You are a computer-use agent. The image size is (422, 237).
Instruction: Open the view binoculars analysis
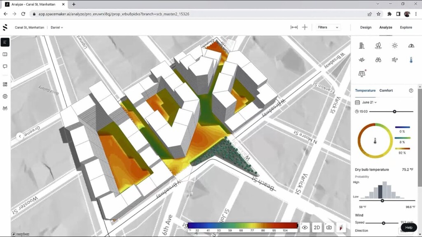pos(378,60)
